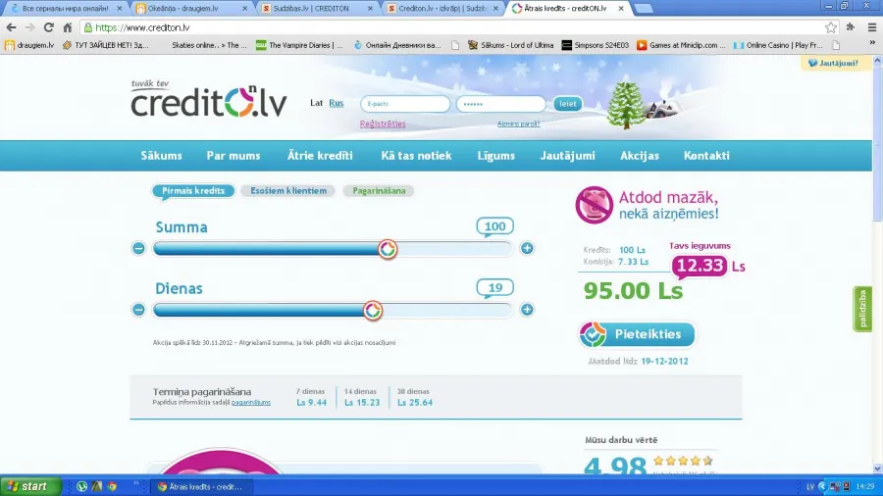Screen dimensions: 883x496
Task: Close the Ātrais kredīts browser tab
Action: coord(621,9)
